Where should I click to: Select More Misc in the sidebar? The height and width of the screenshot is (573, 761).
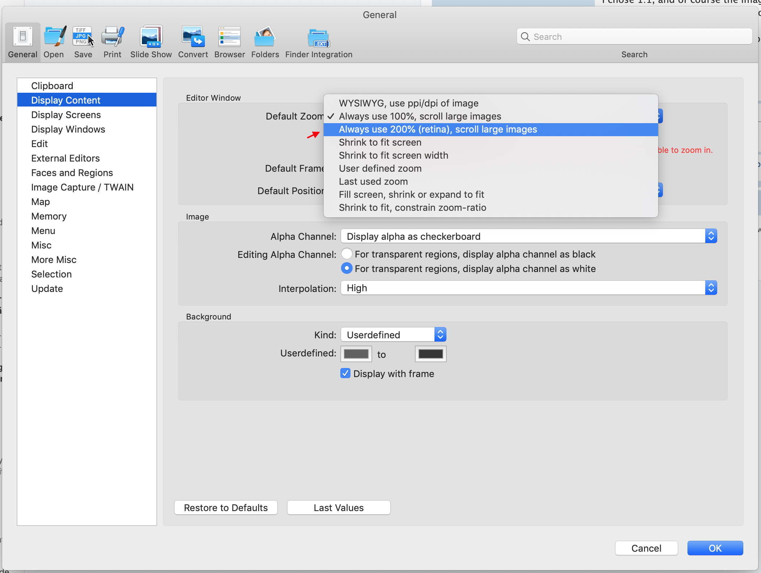pos(87,260)
